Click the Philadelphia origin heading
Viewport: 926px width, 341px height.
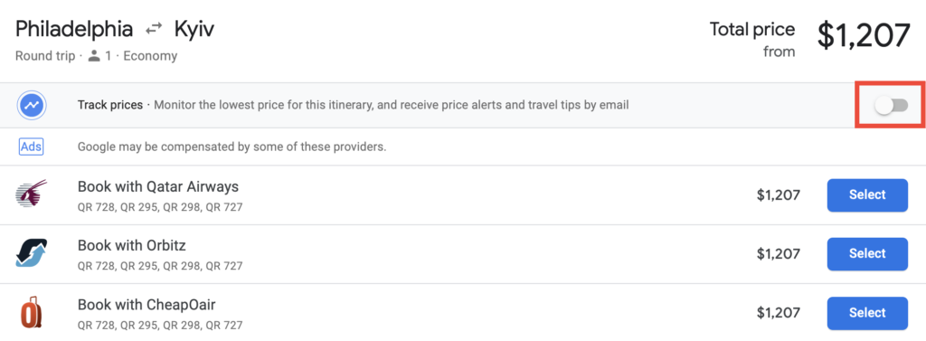click(x=74, y=29)
